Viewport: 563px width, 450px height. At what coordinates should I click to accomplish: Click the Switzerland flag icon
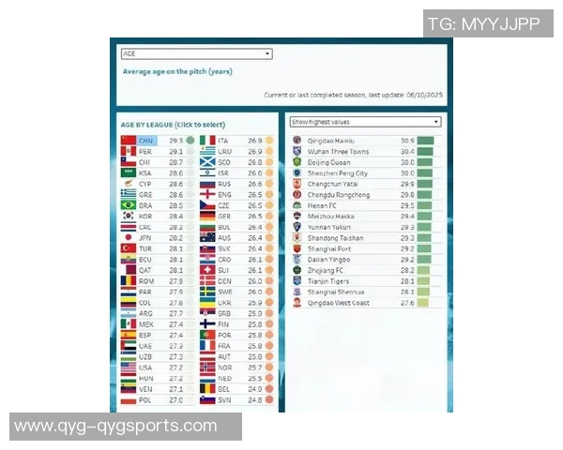pyautogui.click(x=207, y=270)
